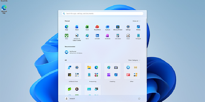The image size is (205, 102).
Task: Open the Power button menu
Action: coord(139,99)
